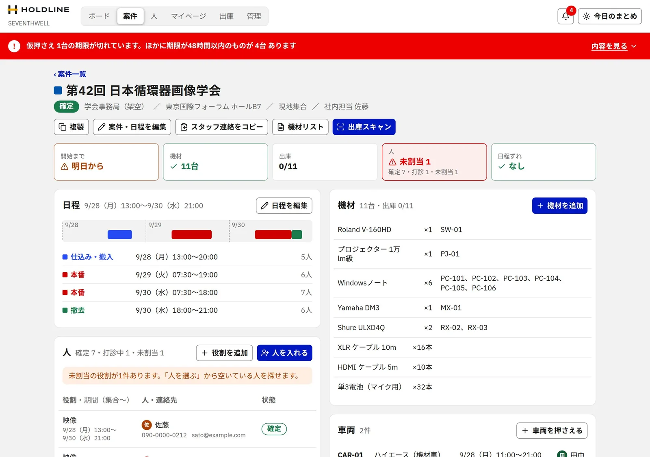Click the blue 9/28 timeline bar
This screenshot has width=650, height=457.
point(120,234)
